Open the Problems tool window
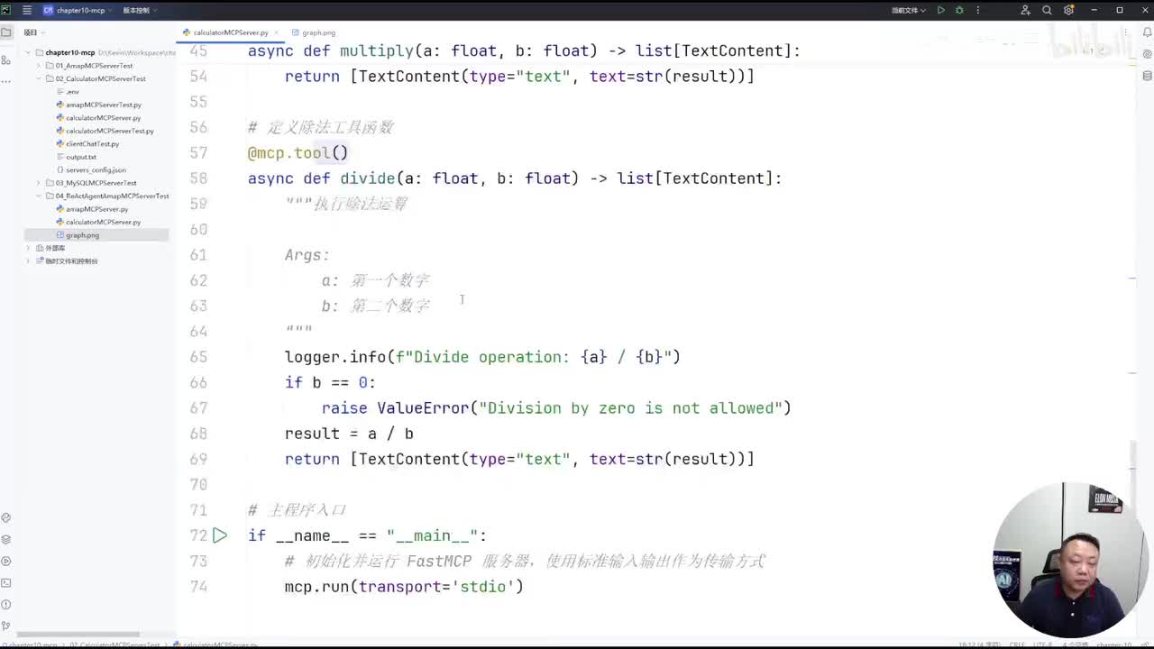Screen dimensions: 1154x649 (x=6, y=604)
